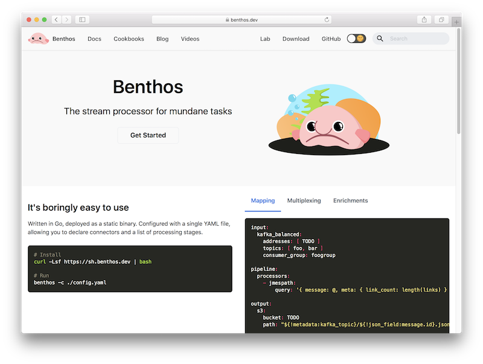The width and height of the screenshot is (483, 364).
Task: Click the page vertical scrollbar
Action: (x=459, y=81)
